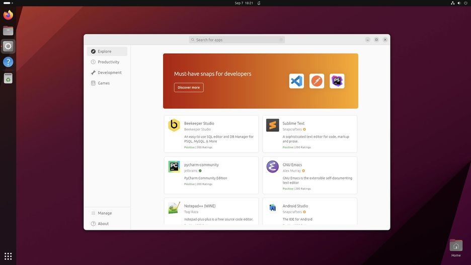
Task: Click The IDE for Android description
Action: [297, 219]
